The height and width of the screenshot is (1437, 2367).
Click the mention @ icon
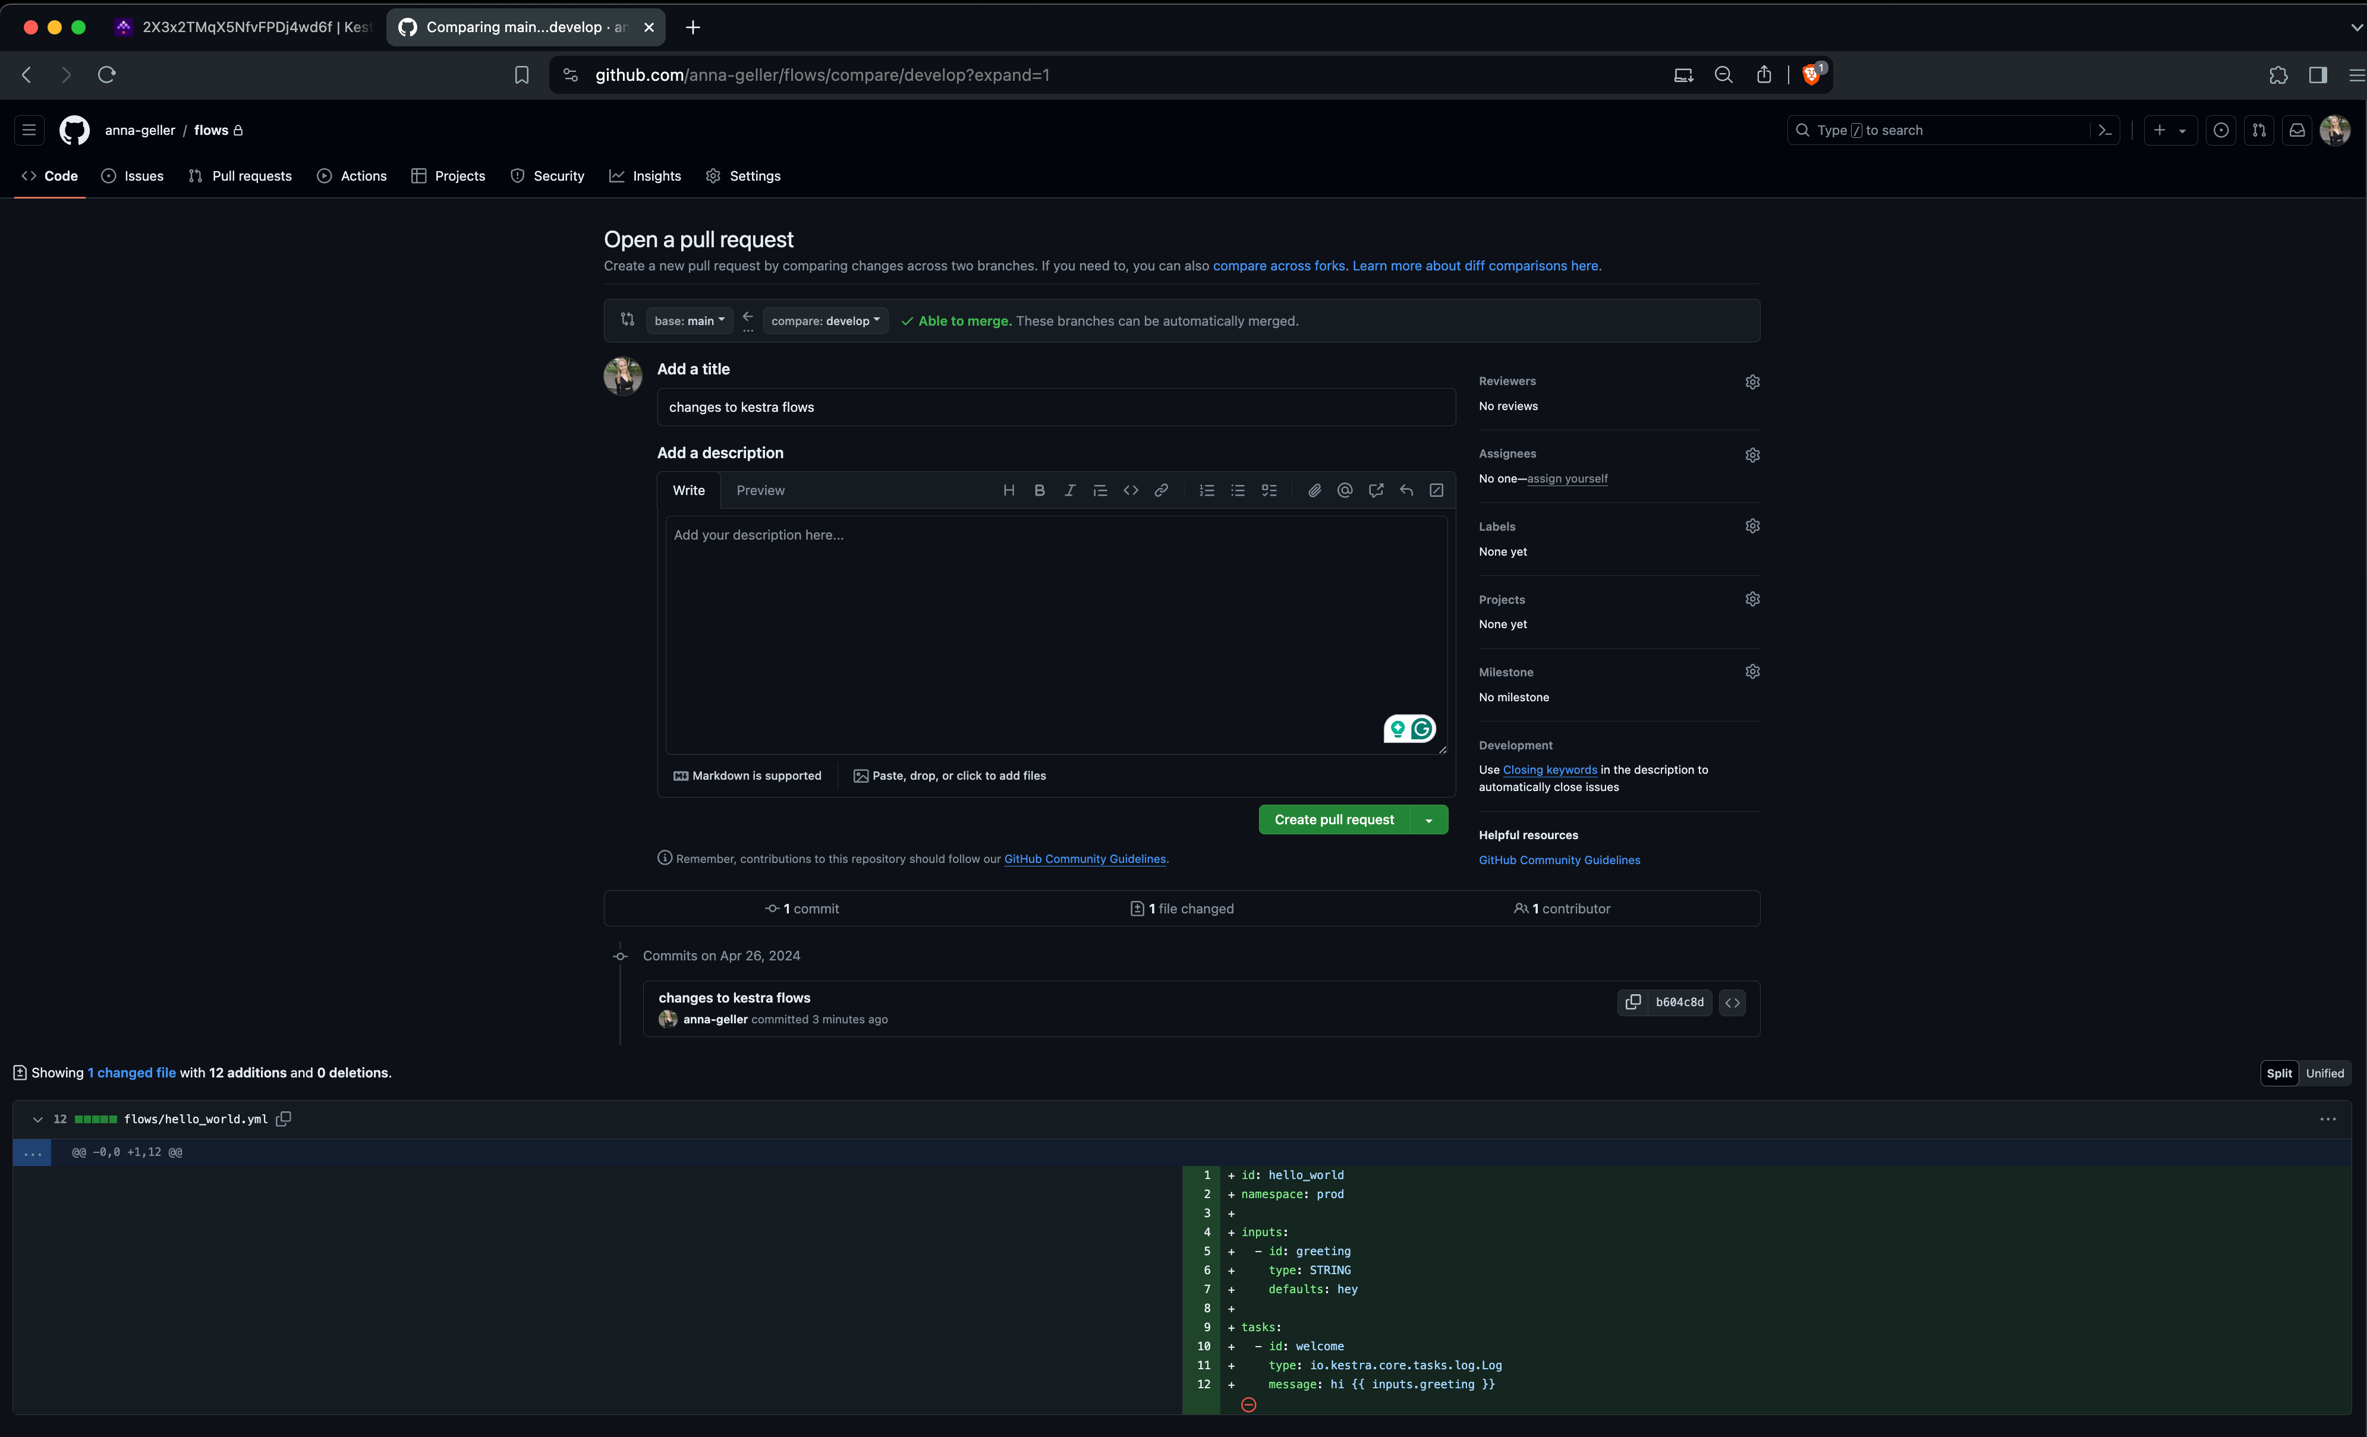(1345, 491)
